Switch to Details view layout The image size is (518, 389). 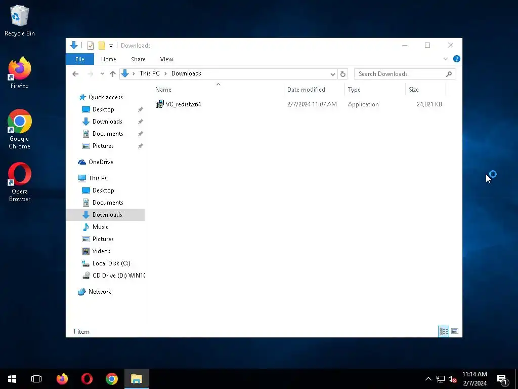click(443, 331)
